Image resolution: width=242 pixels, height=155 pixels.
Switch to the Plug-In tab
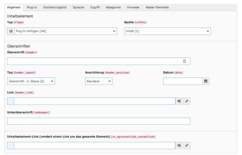coord(32,7)
